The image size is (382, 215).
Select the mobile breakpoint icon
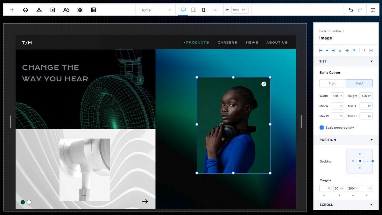point(203,10)
